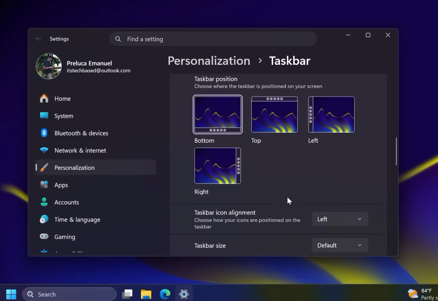Click the Home icon in Settings sidebar

44,98
